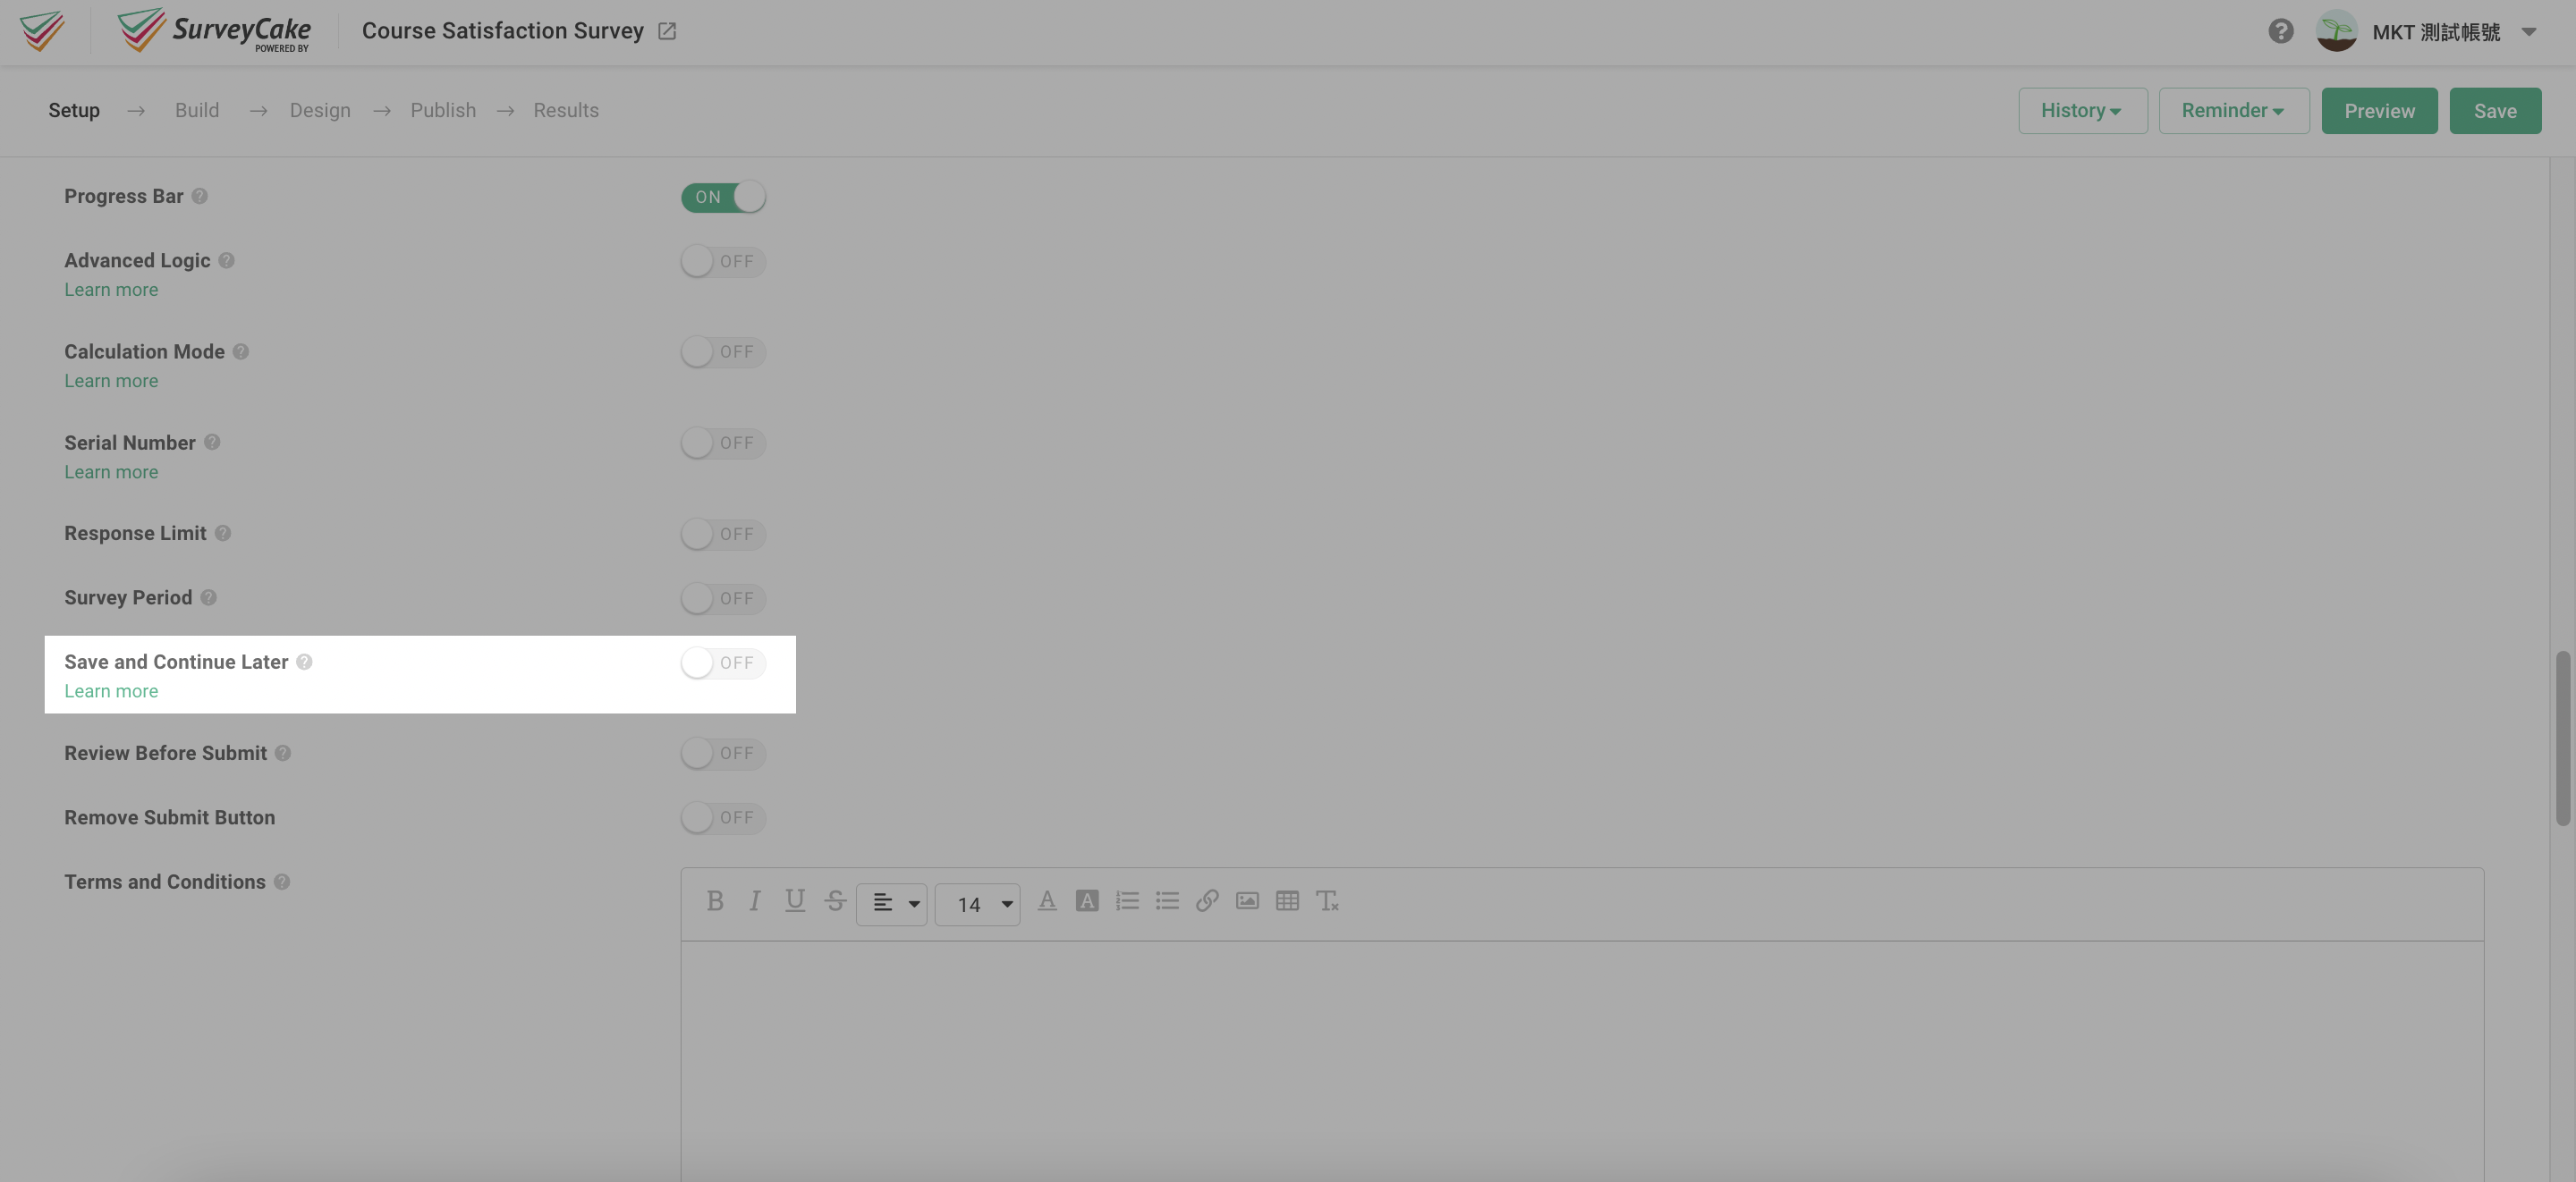Apply bold formatting in the Terms editor

point(714,901)
